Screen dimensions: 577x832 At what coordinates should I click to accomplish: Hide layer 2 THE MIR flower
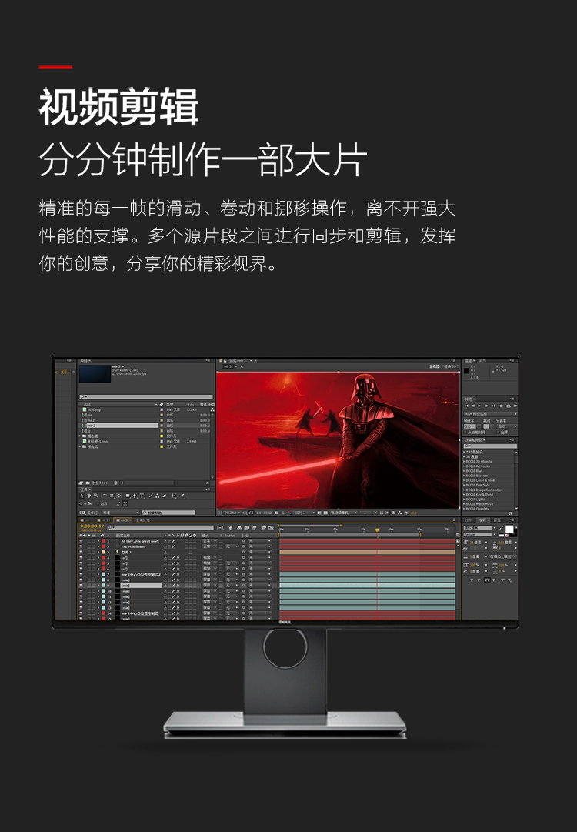click(81, 546)
